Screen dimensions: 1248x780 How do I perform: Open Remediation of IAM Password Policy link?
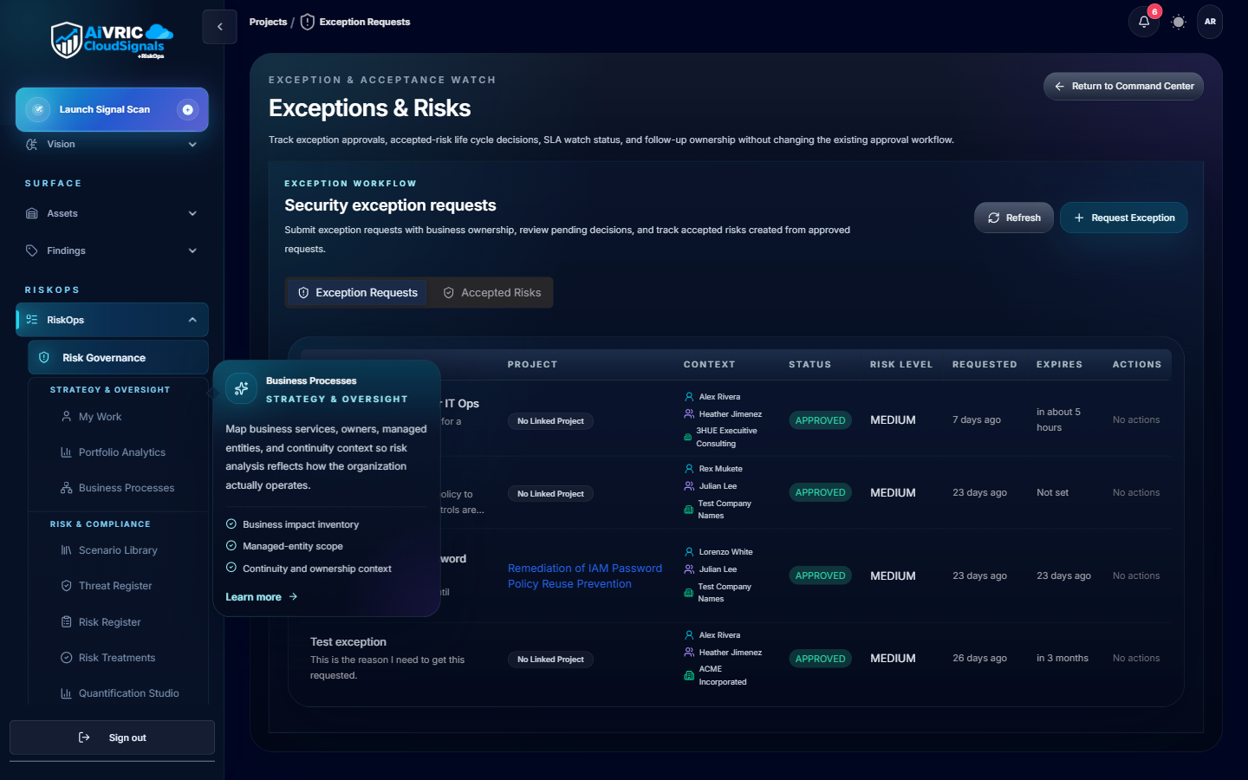585,576
